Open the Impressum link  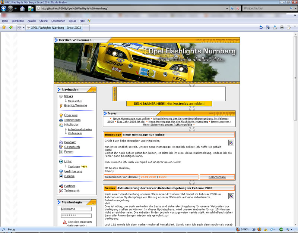coord(72,120)
